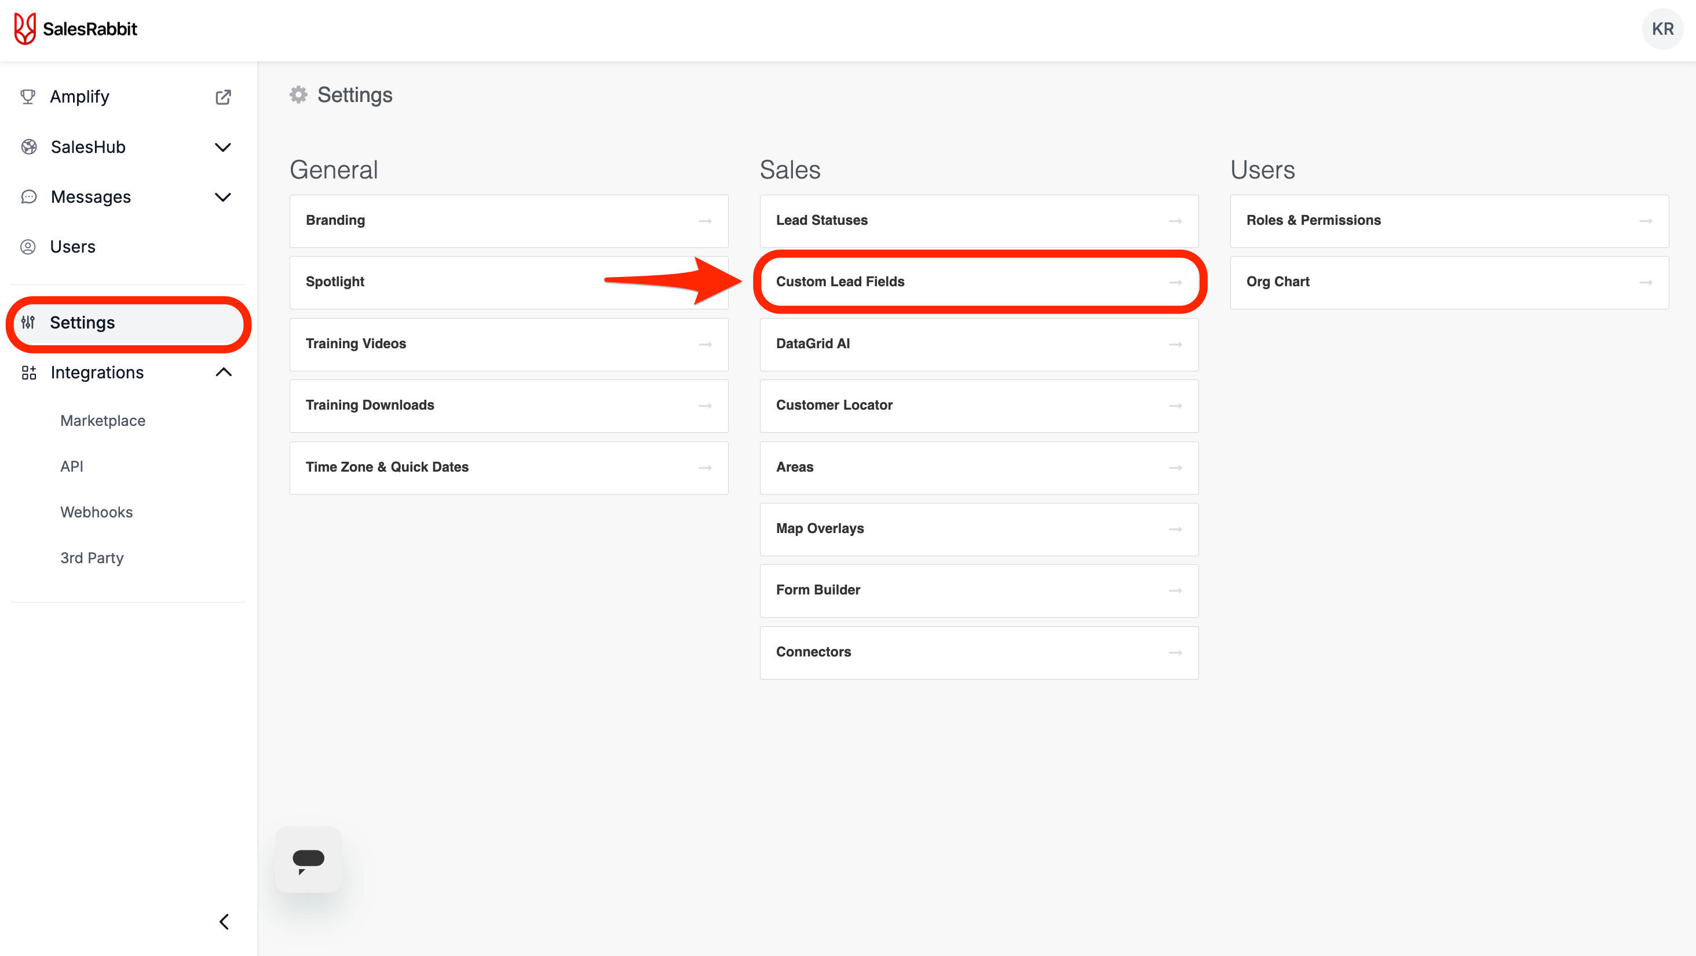The width and height of the screenshot is (1696, 956).
Task: Click the SalesRabbit logo icon
Action: (25, 29)
